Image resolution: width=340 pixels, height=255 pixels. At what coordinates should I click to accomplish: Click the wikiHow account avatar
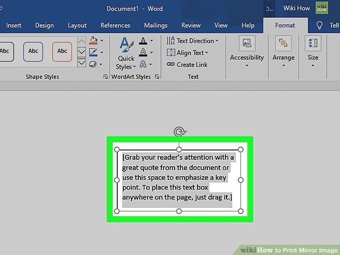click(322, 8)
